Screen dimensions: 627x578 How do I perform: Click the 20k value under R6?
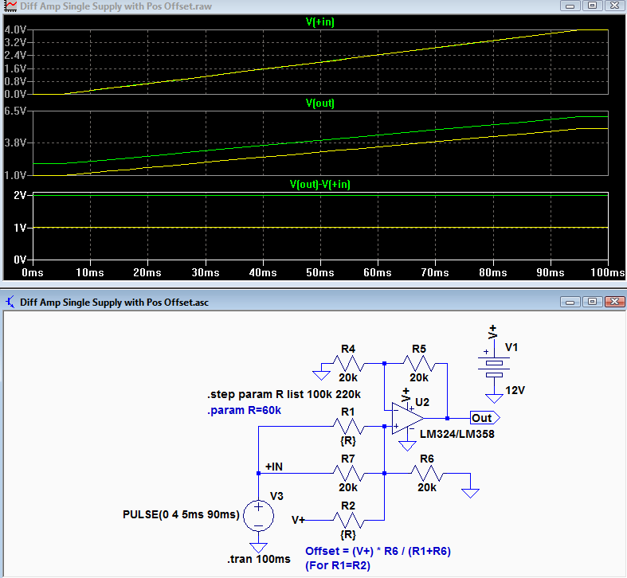tap(427, 487)
